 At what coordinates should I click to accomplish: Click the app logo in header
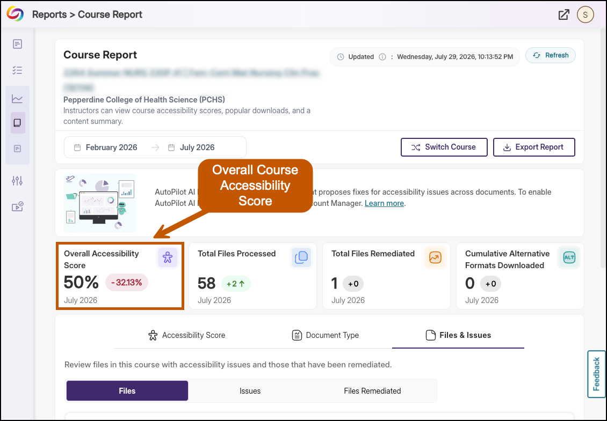[x=15, y=14]
